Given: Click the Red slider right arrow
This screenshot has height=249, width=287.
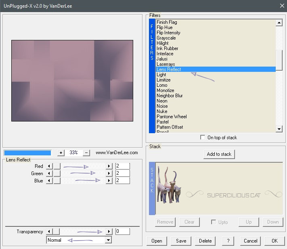Looking at the screenshot, I should 109,166.
